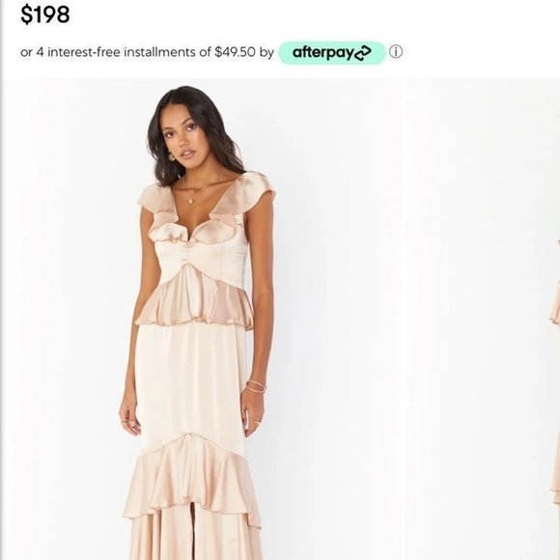Click the word 'by' before afterpay badge

tap(266, 52)
